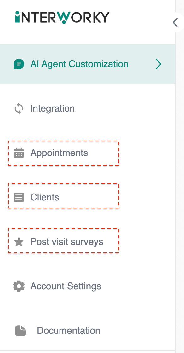Click the gear icon for Account Settings
The image size is (184, 353).
19,286
